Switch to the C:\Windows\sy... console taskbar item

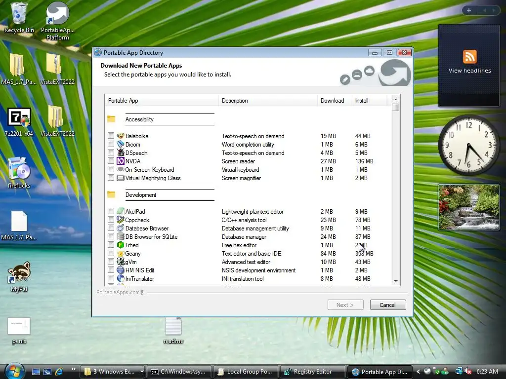(x=179, y=372)
